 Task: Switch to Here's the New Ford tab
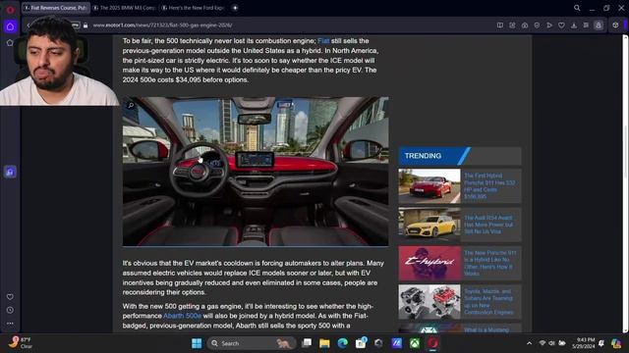click(x=194, y=8)
